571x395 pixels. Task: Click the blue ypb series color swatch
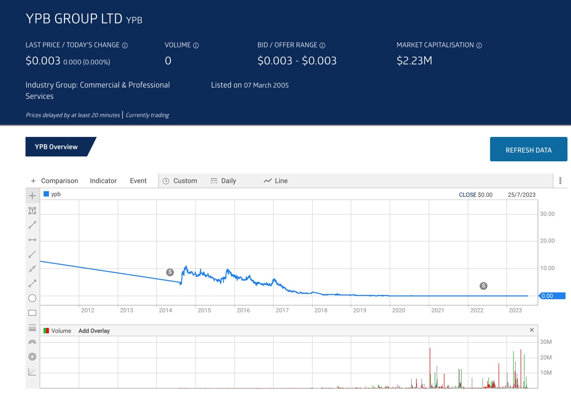[x=46, y=194]
